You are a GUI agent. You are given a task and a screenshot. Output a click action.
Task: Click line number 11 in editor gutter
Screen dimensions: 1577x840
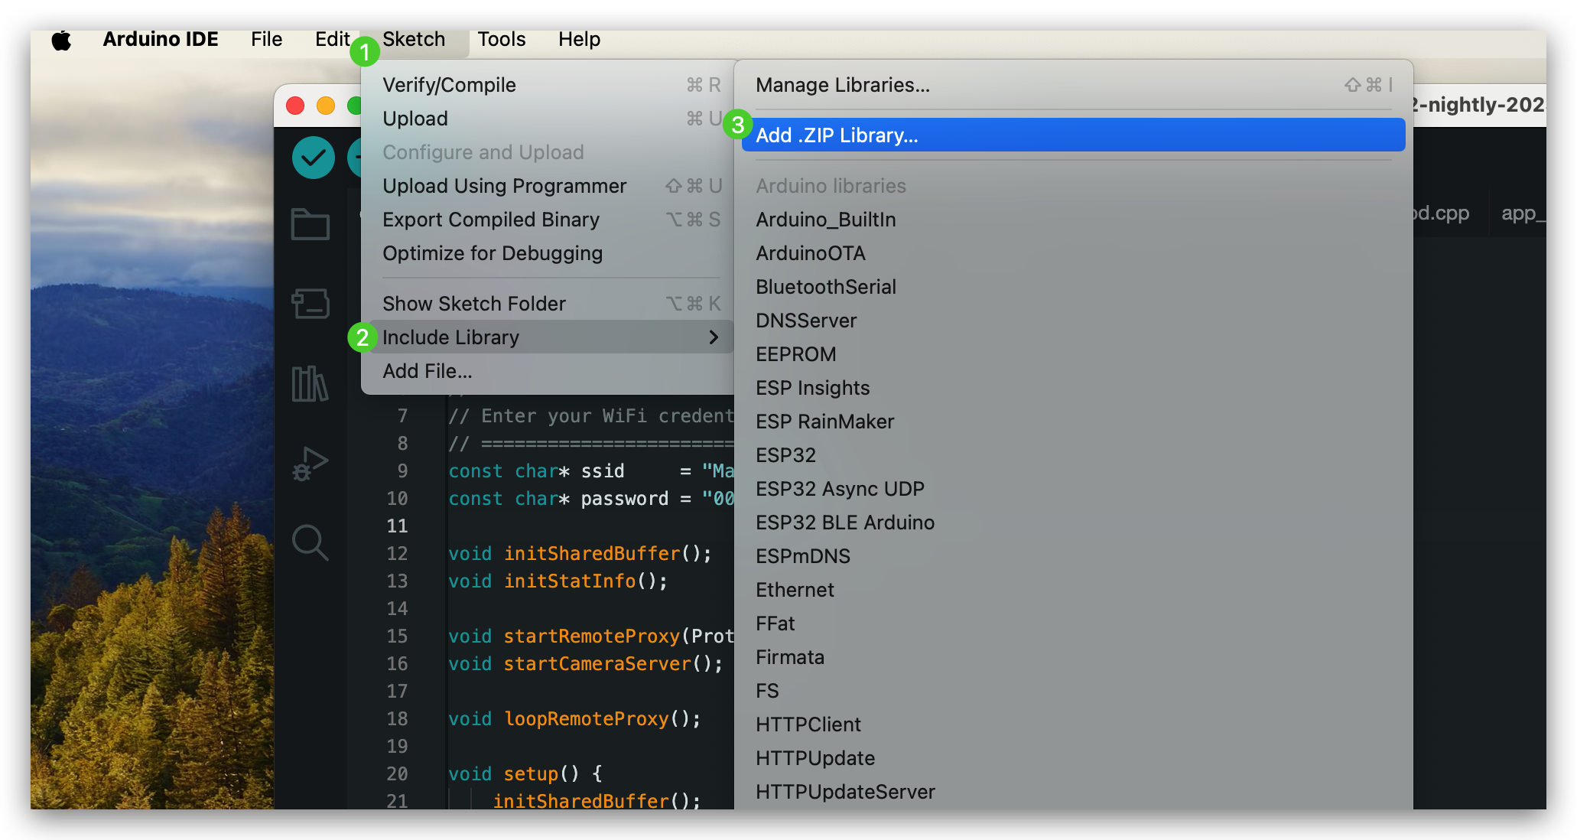(x=397, y=526)
